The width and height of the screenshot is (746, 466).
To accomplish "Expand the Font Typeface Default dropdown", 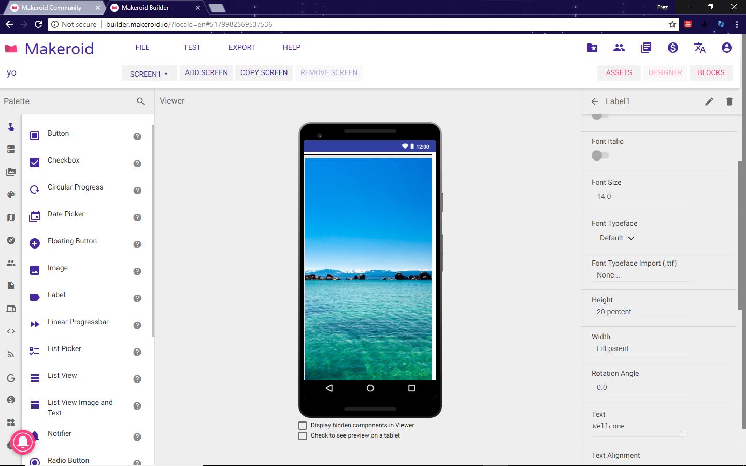I will pos(616,238).
